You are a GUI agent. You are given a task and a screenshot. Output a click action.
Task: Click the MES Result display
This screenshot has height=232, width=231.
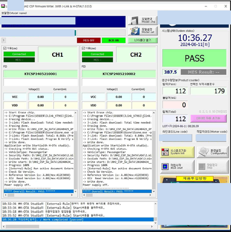[203, 72]
